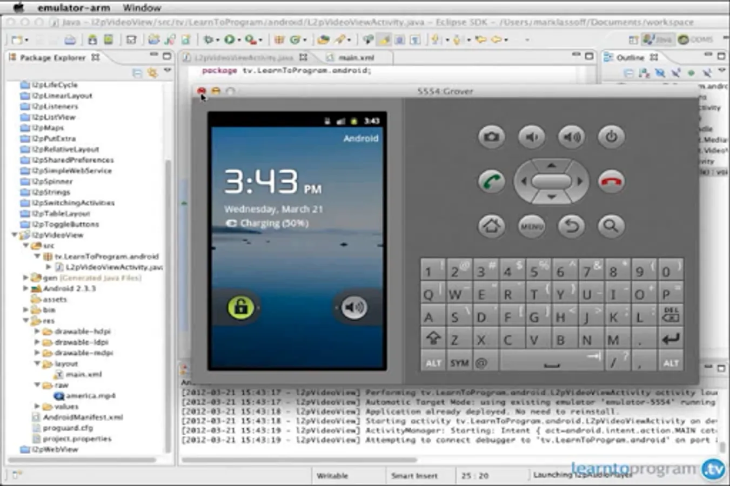This screenshot has height=486, width=730.
Task: Click the D-pad center select button
Action: point(551,181)
